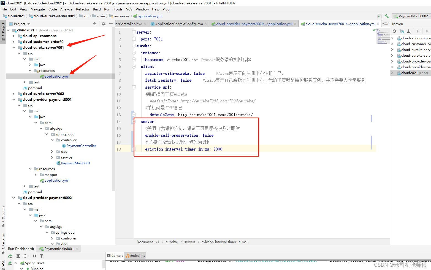Click expand all icon in Run Dashboard
Image resolution: width=431 pixels, height=270 pixels.
point(18,256)
